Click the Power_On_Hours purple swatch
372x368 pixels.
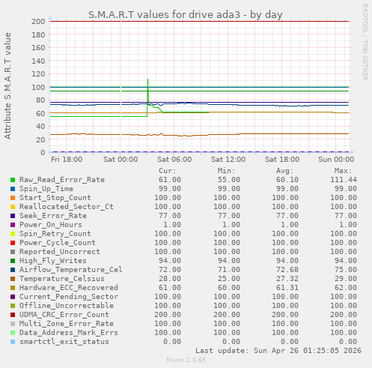(x=13, y=225)
